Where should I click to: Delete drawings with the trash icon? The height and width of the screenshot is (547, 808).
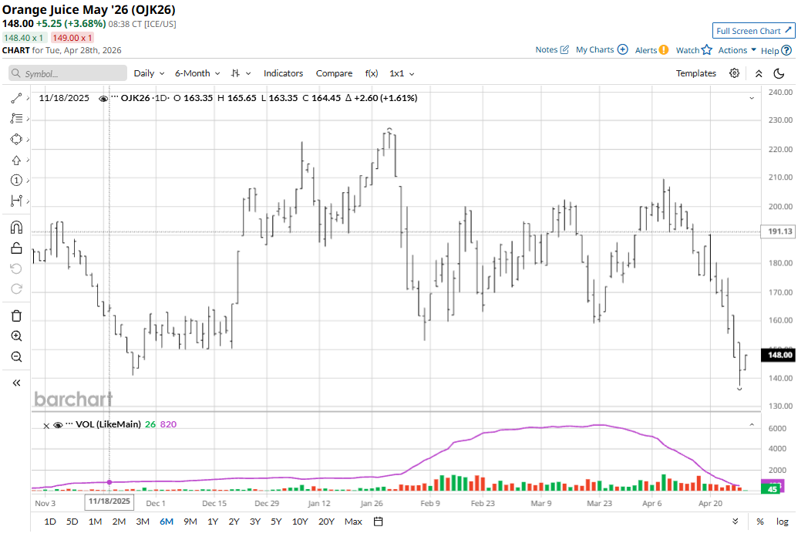(16, 316)
